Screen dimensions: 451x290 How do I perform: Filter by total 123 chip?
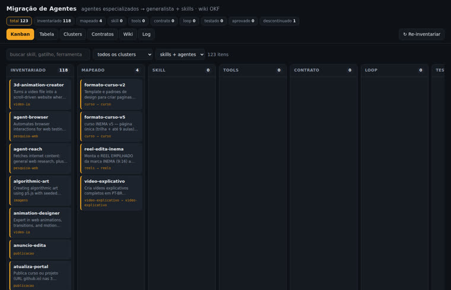19,21
